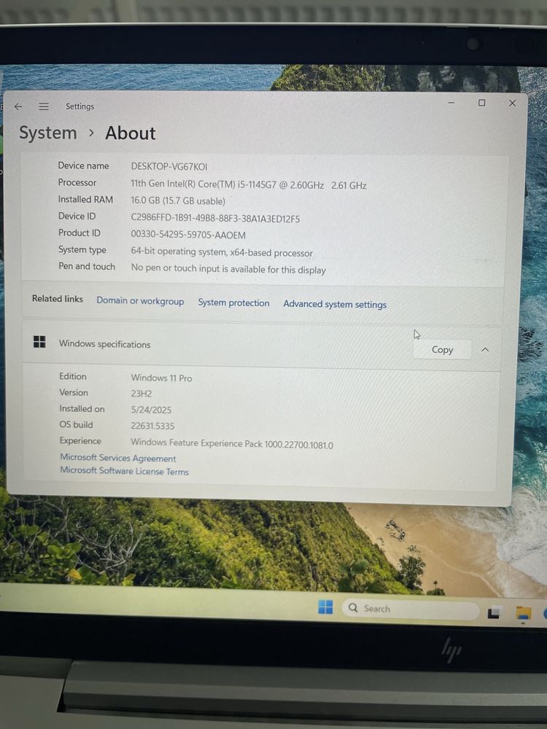
Task: Maximize the Settings window
Action: 482,103
